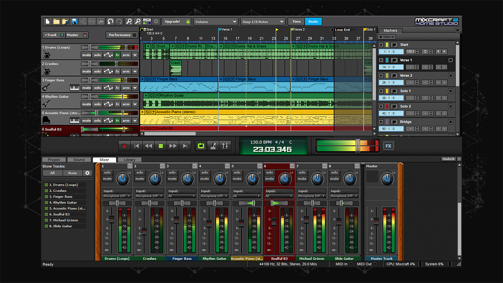Solo mixer channel 6 Soulful B3

(270, 172)
